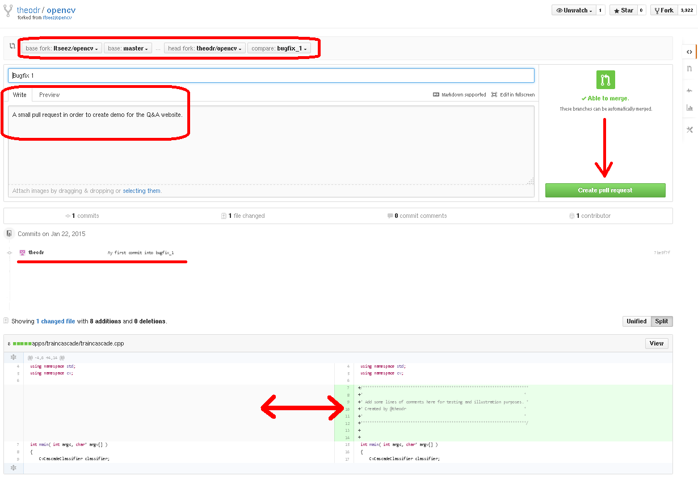Open the head fork theodr/opencv dropdown
698x480 pixels.
pos(205,48)
